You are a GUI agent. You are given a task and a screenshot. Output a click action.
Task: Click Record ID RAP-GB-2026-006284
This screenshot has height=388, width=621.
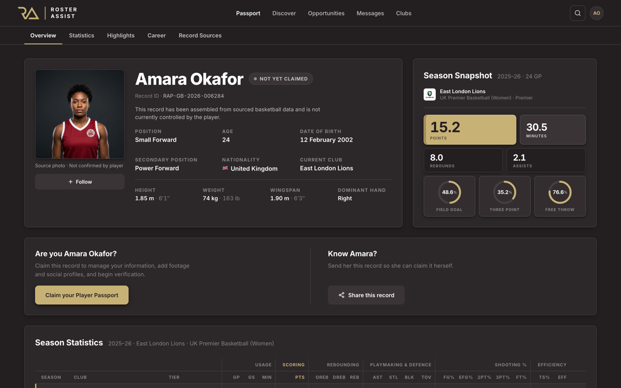tap(180, 96)
